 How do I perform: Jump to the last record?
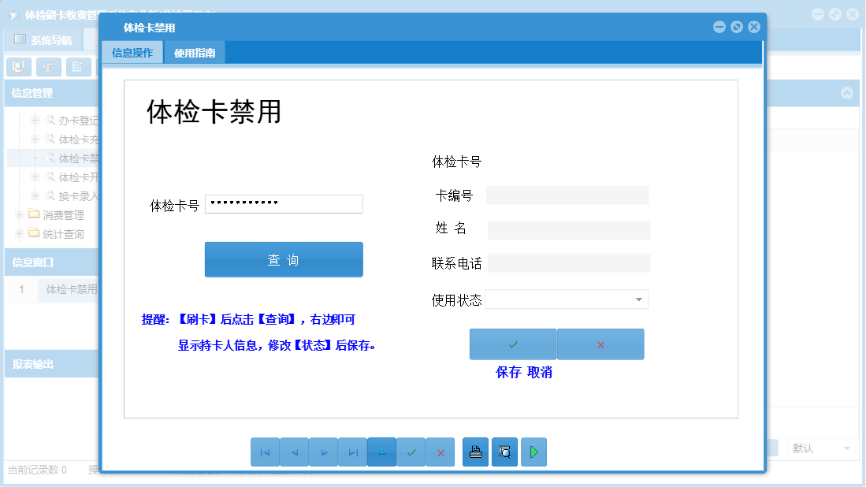[x=352, y=452]
